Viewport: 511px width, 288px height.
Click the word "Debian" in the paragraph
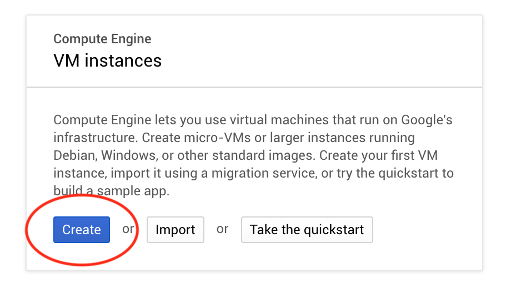74,155
